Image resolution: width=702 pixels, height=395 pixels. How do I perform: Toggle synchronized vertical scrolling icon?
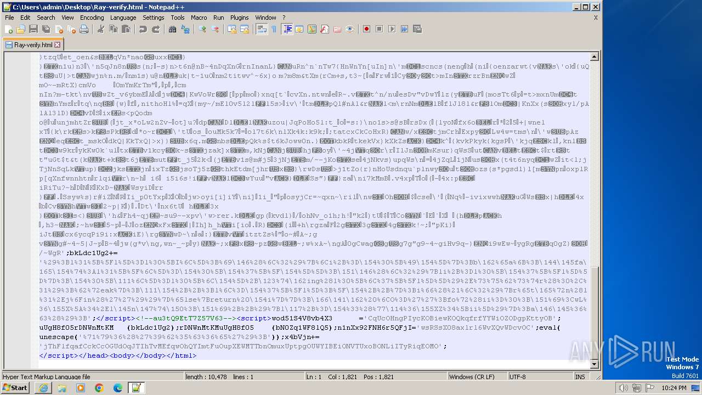[232, 29]
